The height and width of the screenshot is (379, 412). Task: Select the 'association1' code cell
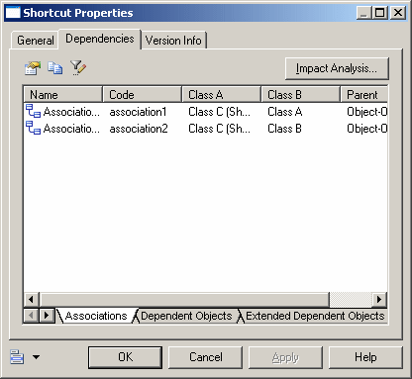click(x=138, y=112)
